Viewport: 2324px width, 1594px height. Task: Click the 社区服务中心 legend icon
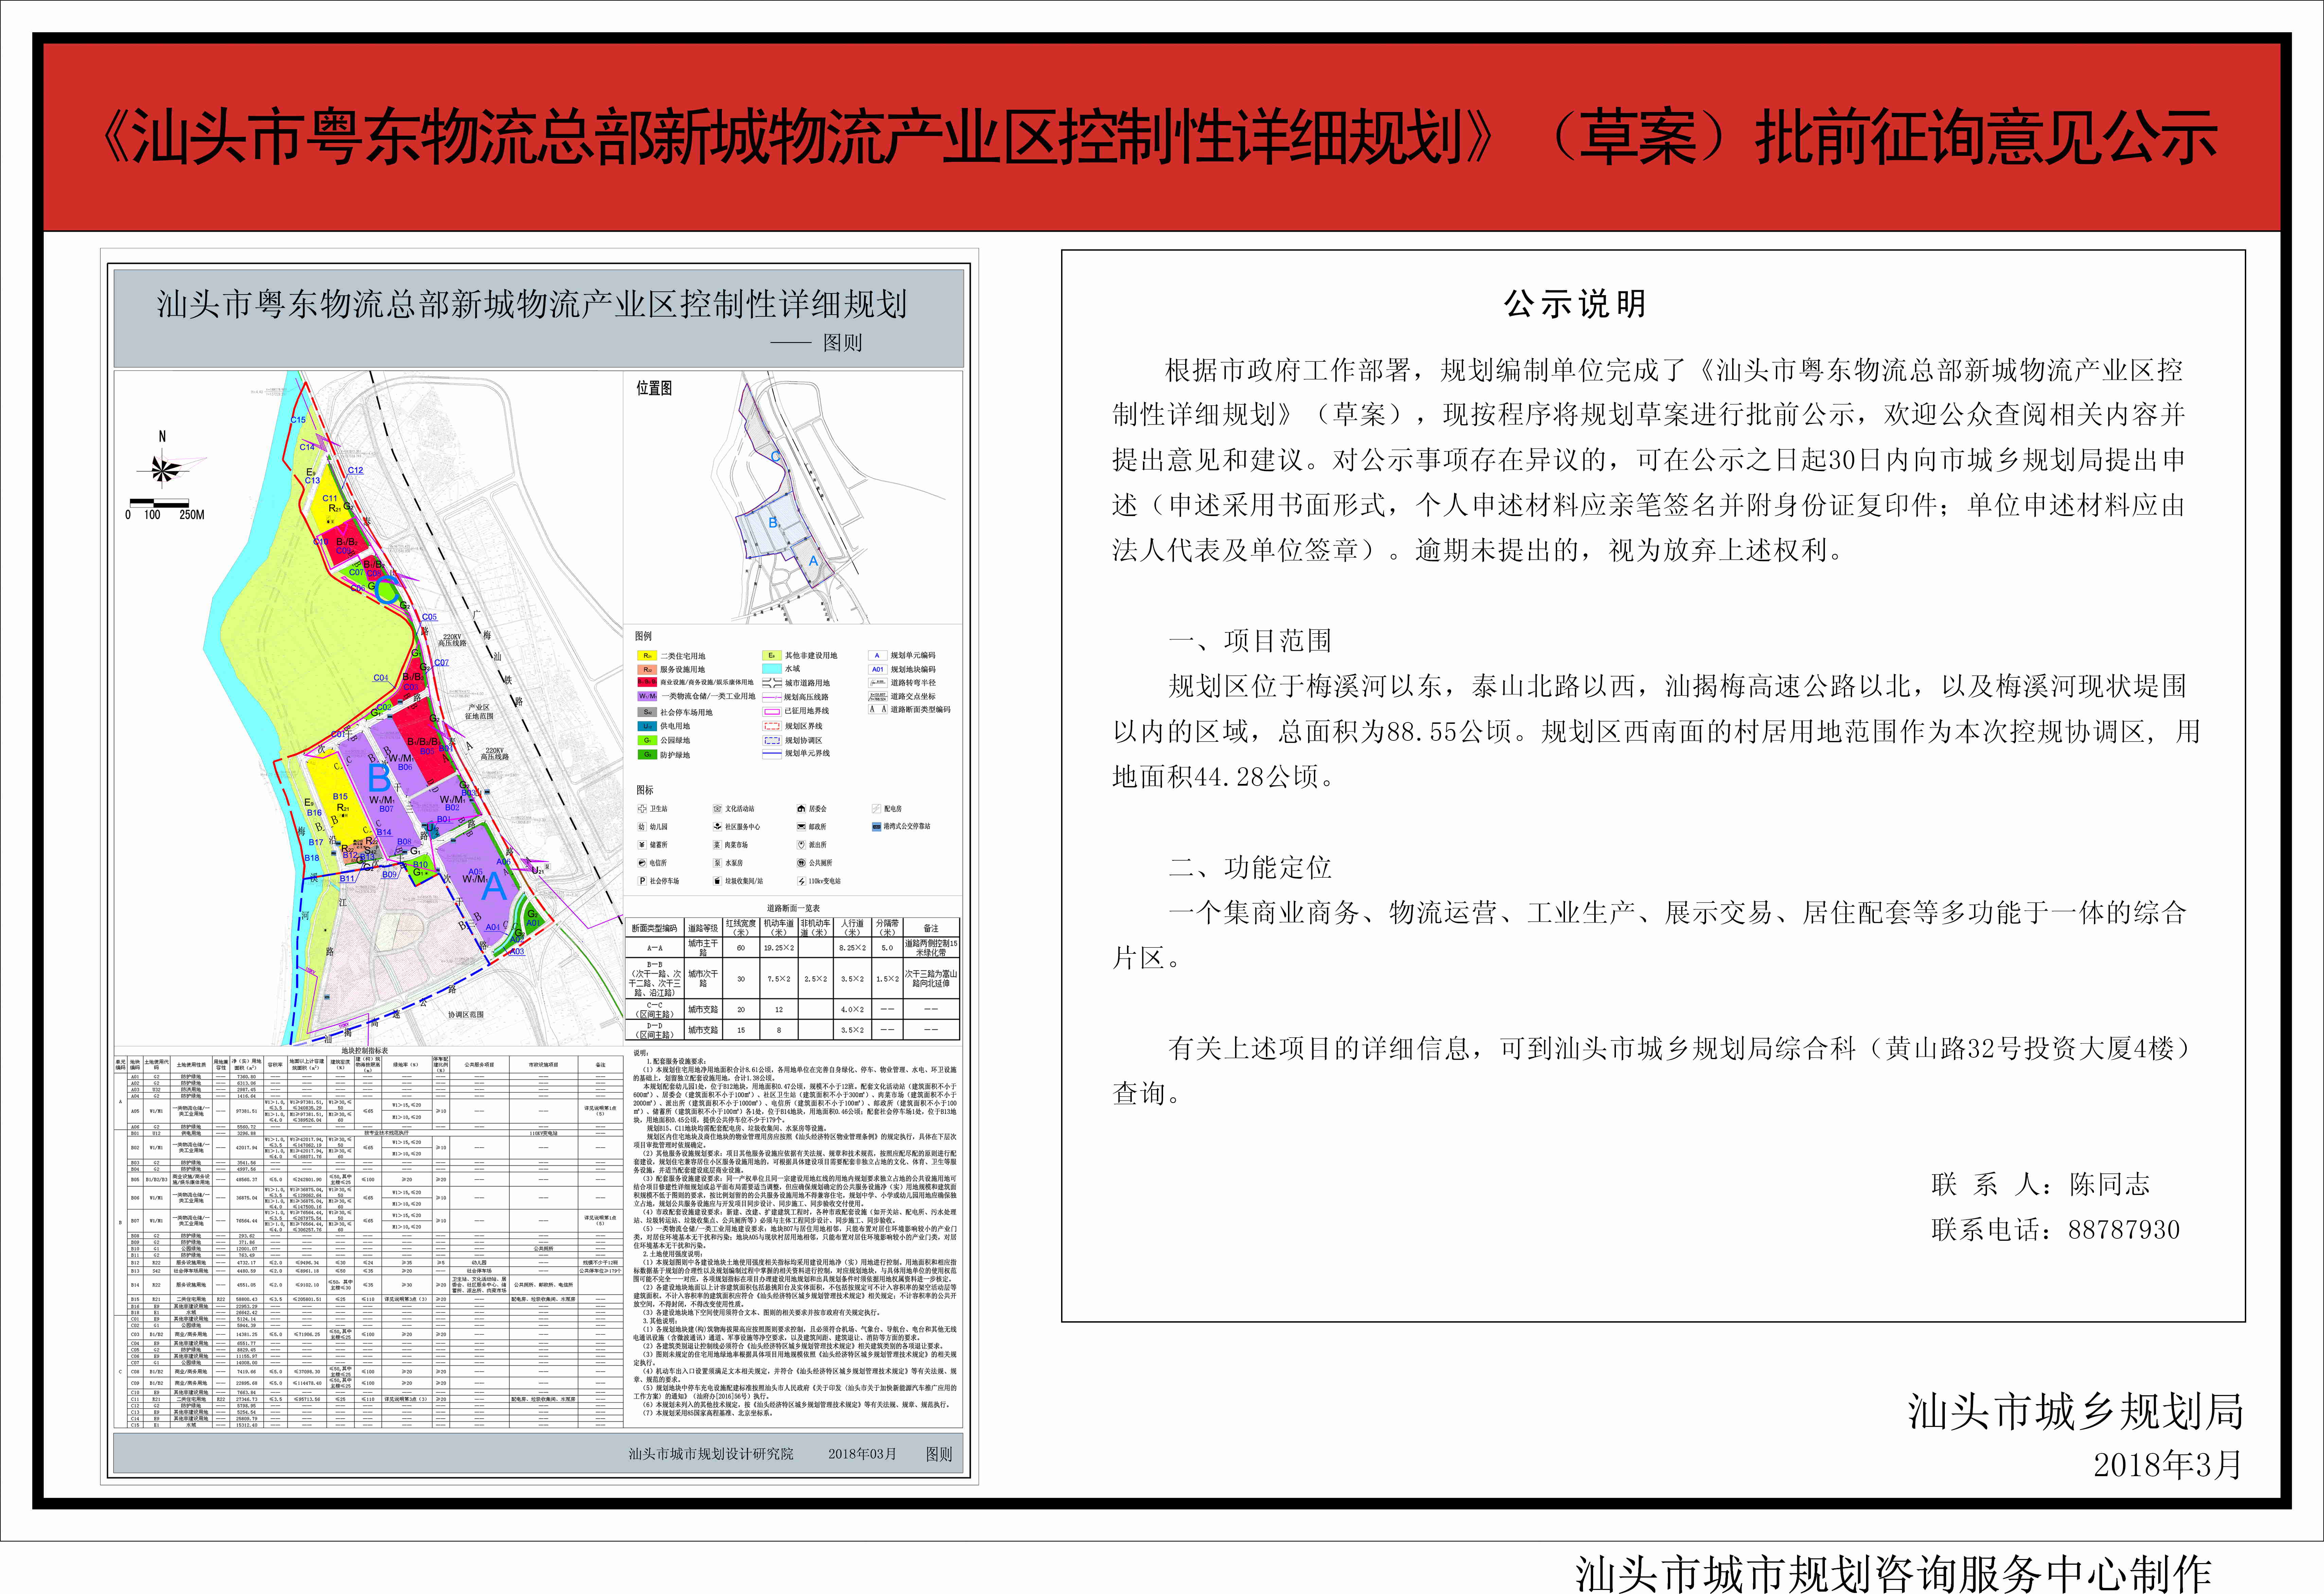[x=718, y=826]
